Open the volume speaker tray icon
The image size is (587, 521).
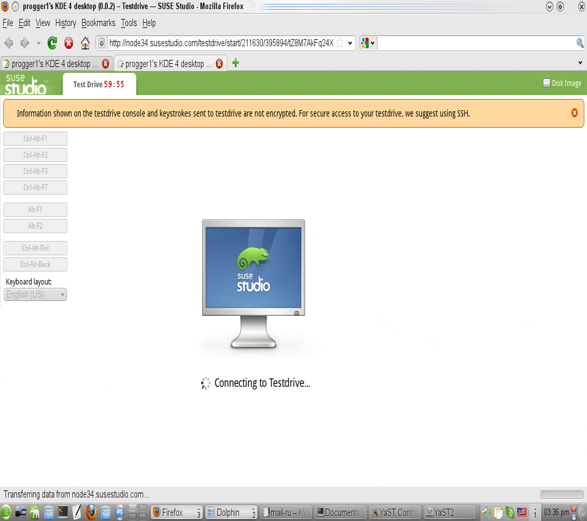pyautogui.click(x=487, y=512)
